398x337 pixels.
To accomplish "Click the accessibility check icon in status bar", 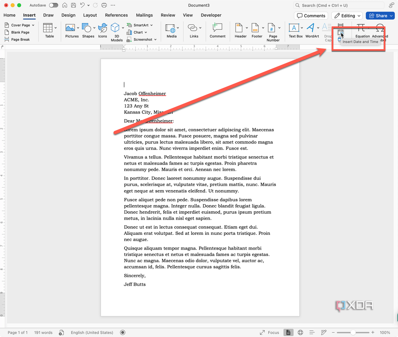I will pos(61,333).
